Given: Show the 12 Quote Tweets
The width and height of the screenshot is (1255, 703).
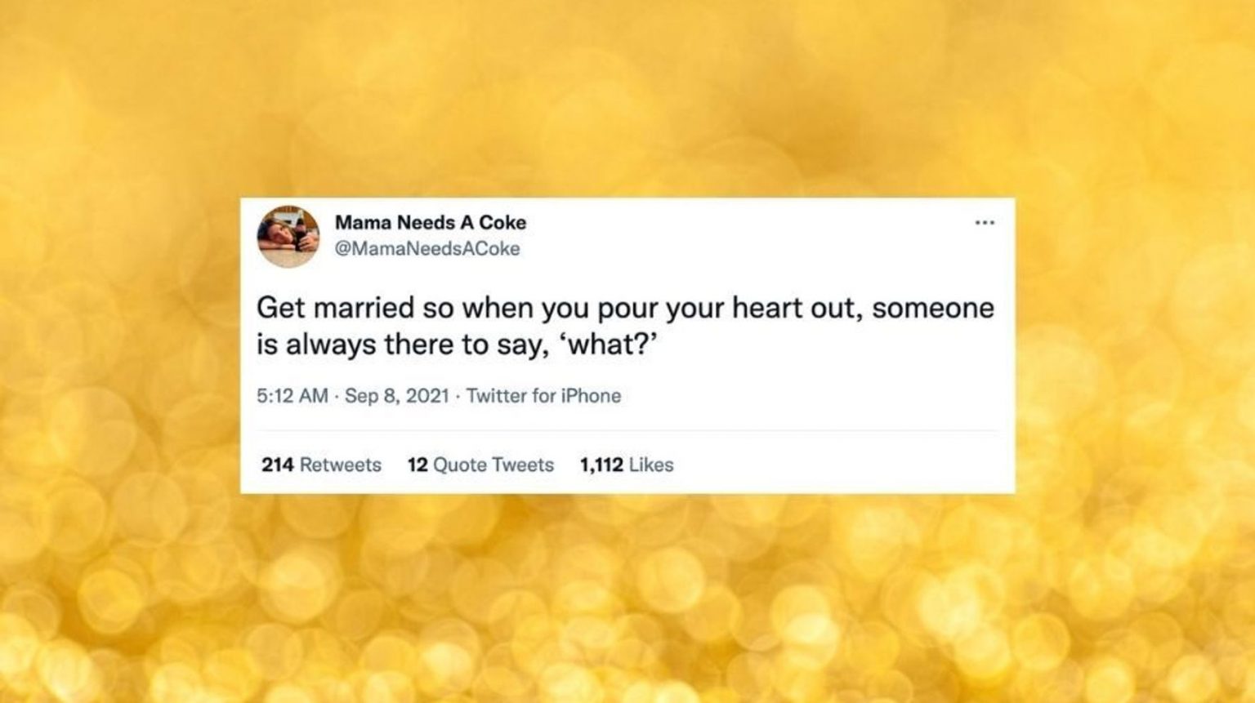Looking at the screenshot, I should (x=480, y=465).
